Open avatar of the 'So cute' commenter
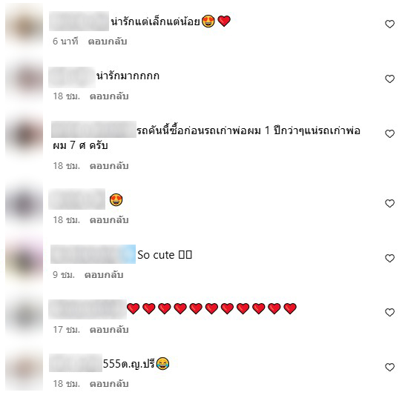 (24, 259)
